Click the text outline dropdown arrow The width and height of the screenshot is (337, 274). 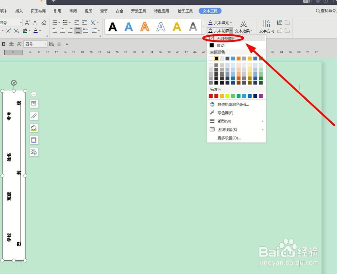click(x=231, y=31)
